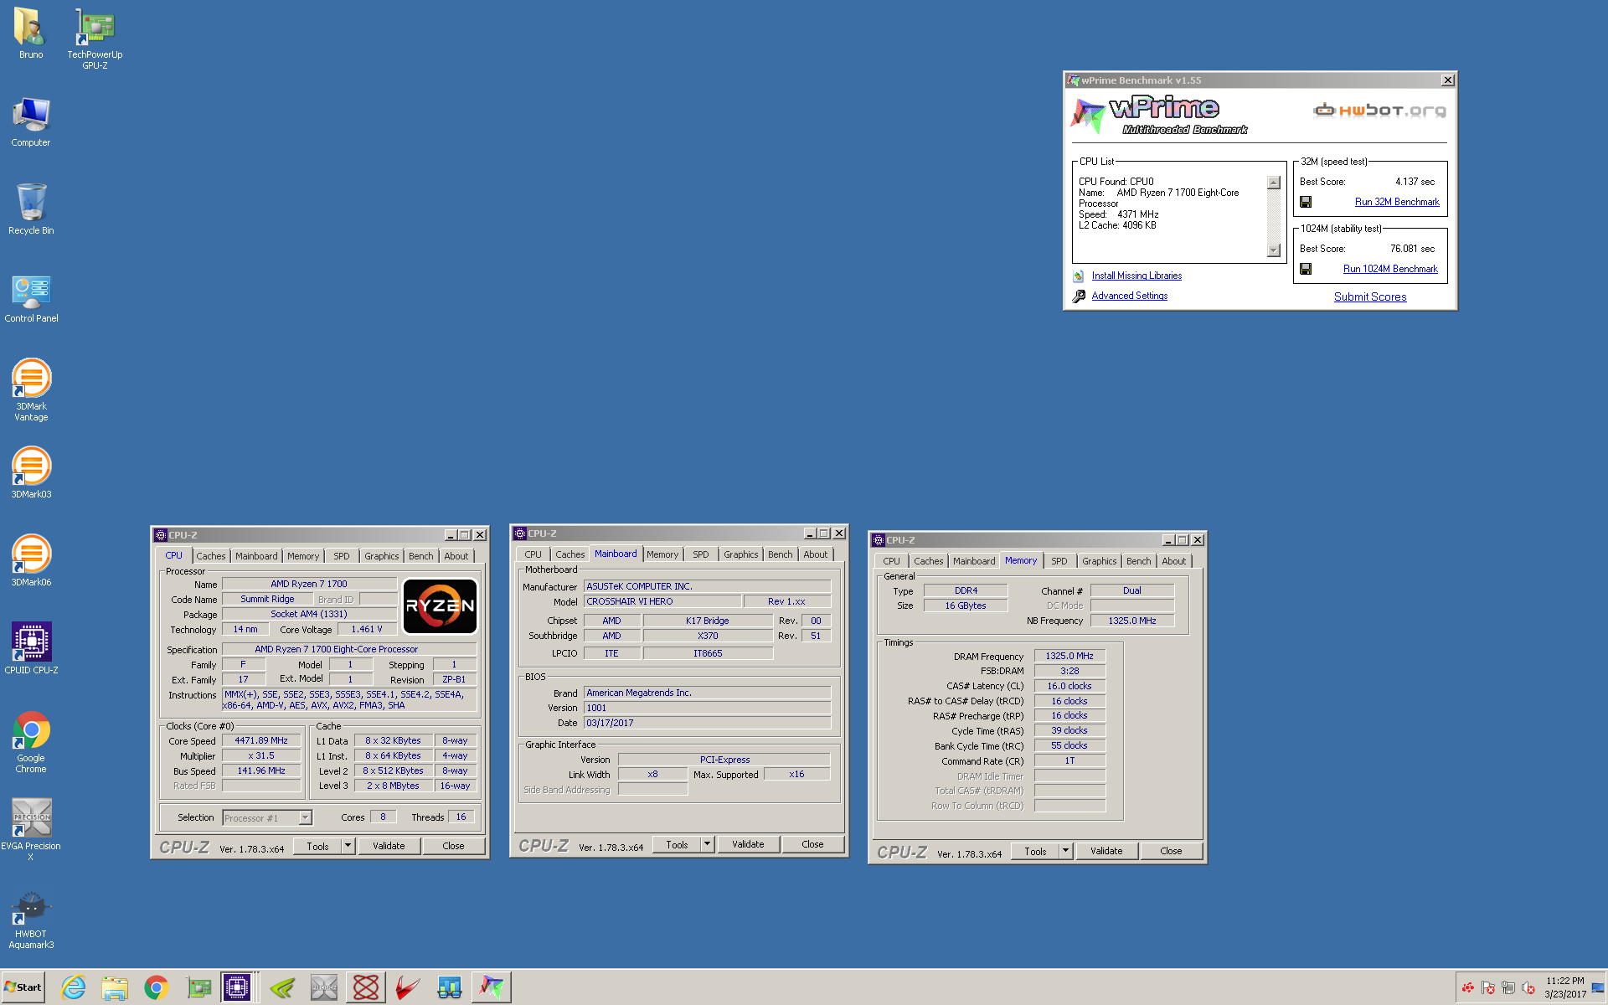Image resolution: width=1608 pixels, height=1005 pixels.
Task: Open SPD tab in Mainboard CPU-Z window
Action: 701,554
